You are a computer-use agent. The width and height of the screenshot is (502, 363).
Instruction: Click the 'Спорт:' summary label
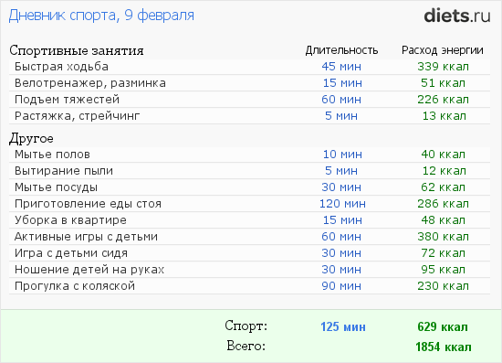click(x=246, y=326)
